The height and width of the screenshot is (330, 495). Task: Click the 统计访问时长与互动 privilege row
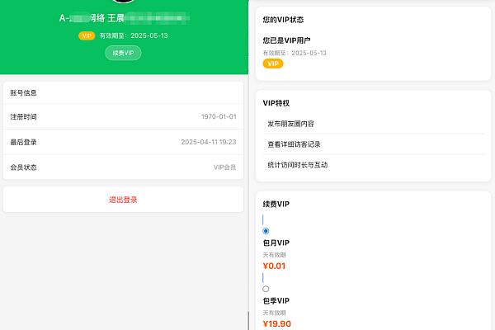click(374, 165)
